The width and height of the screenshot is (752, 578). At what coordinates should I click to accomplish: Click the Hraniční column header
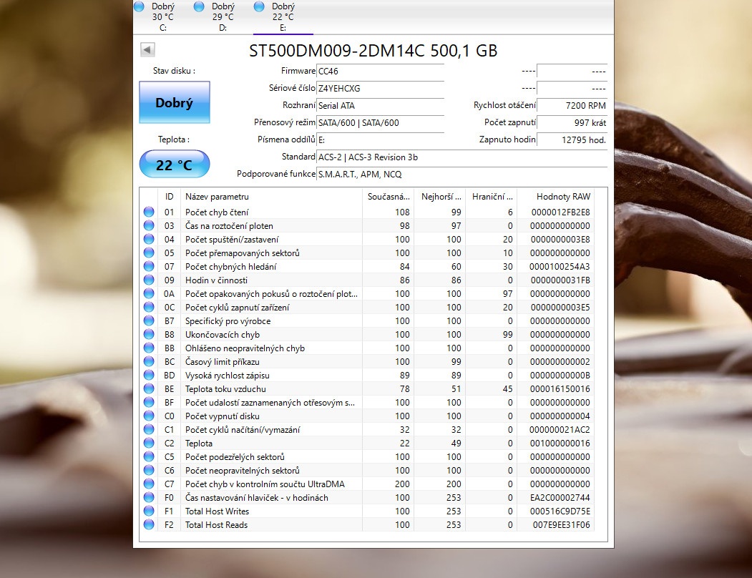point(491,196)
